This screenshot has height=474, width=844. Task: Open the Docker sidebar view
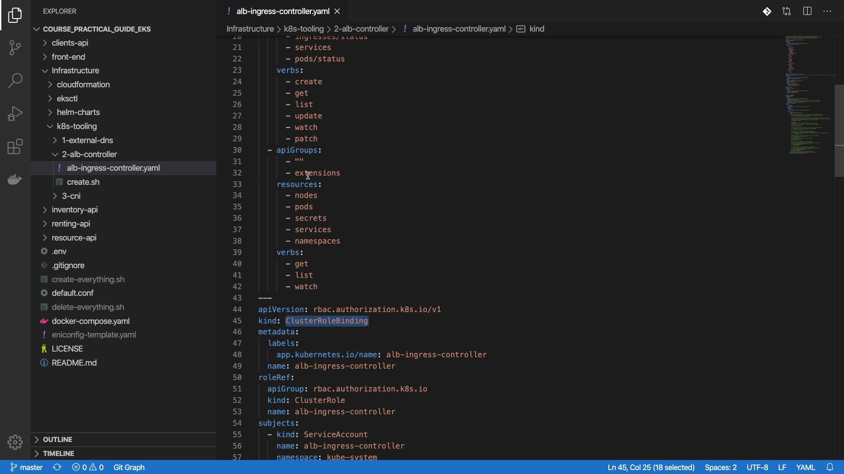pyautogui.click(x=15, y=180)
